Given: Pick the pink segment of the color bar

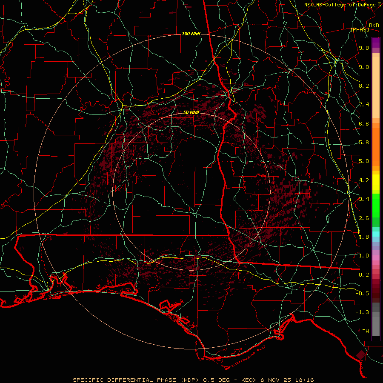Looking at the screenshot, I should 376,258.
